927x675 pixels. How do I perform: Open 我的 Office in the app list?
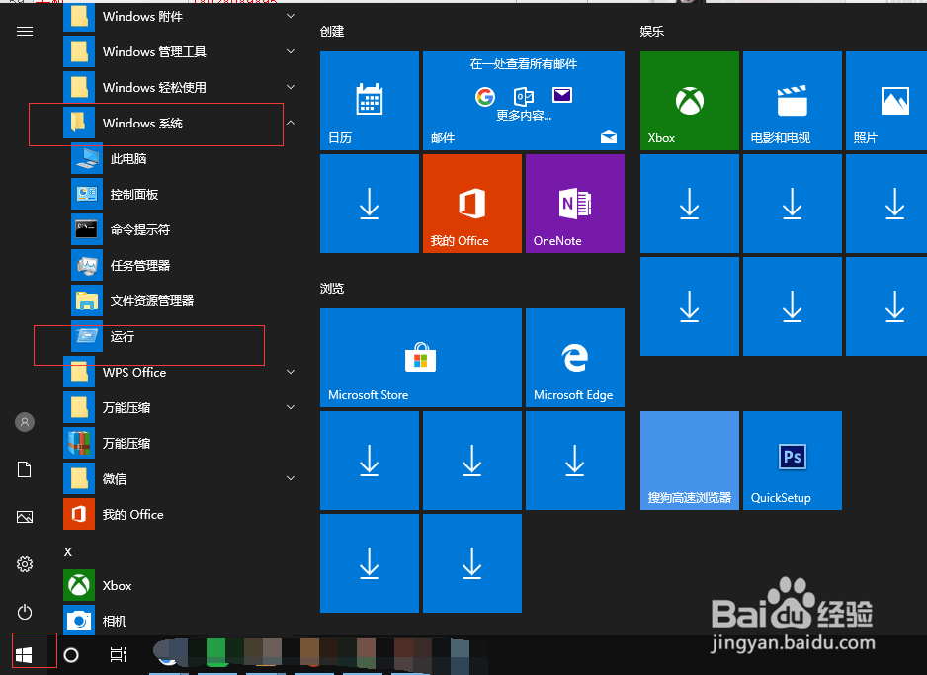183,514
